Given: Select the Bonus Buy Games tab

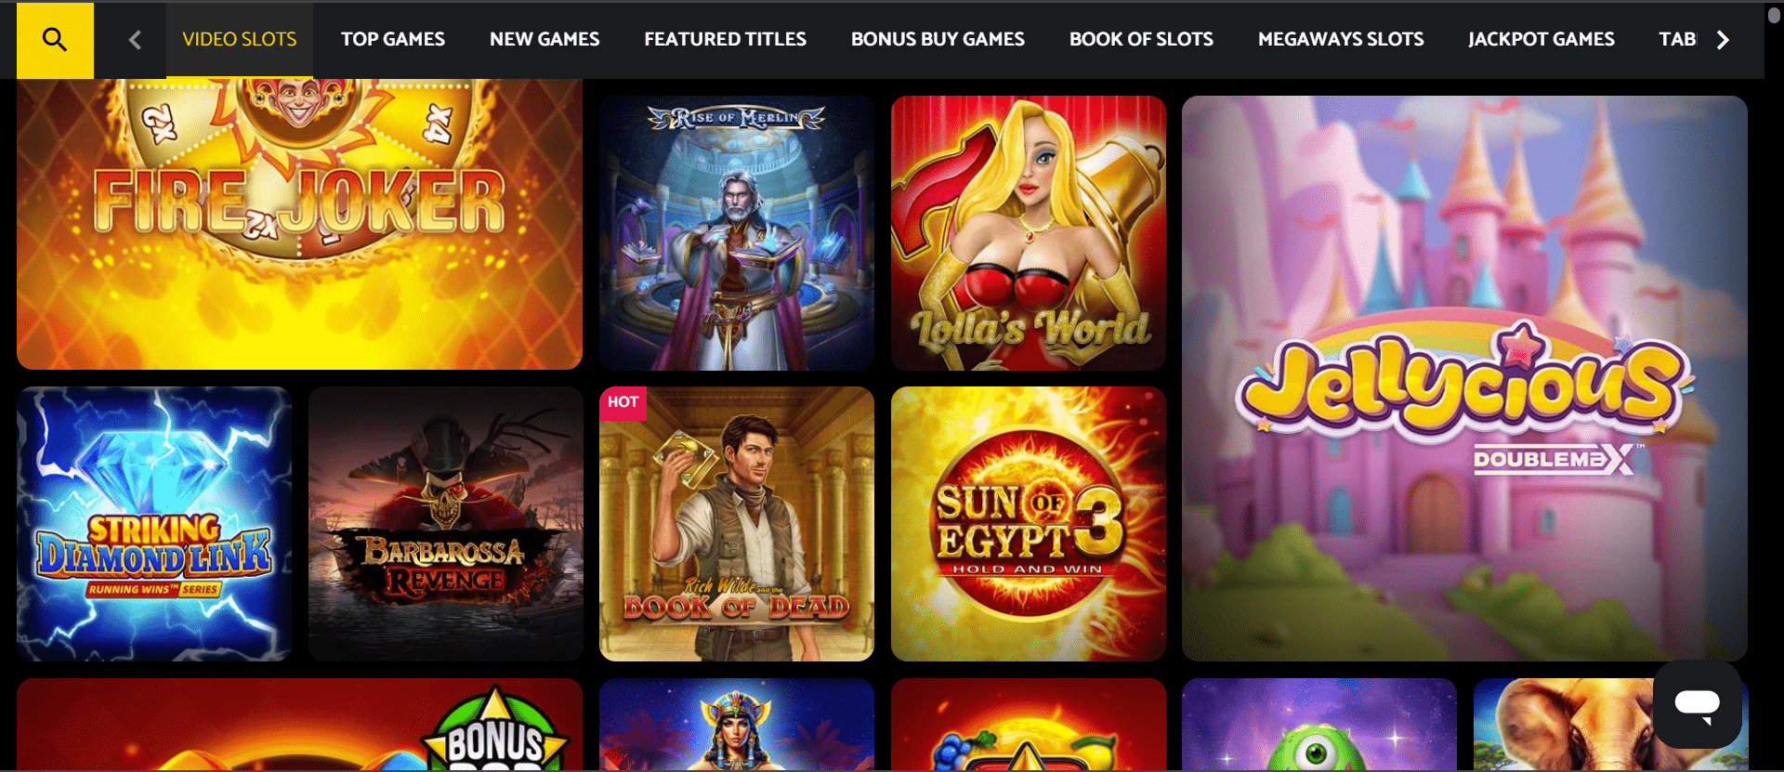Looking at the screenshot, I should (938, 40).
